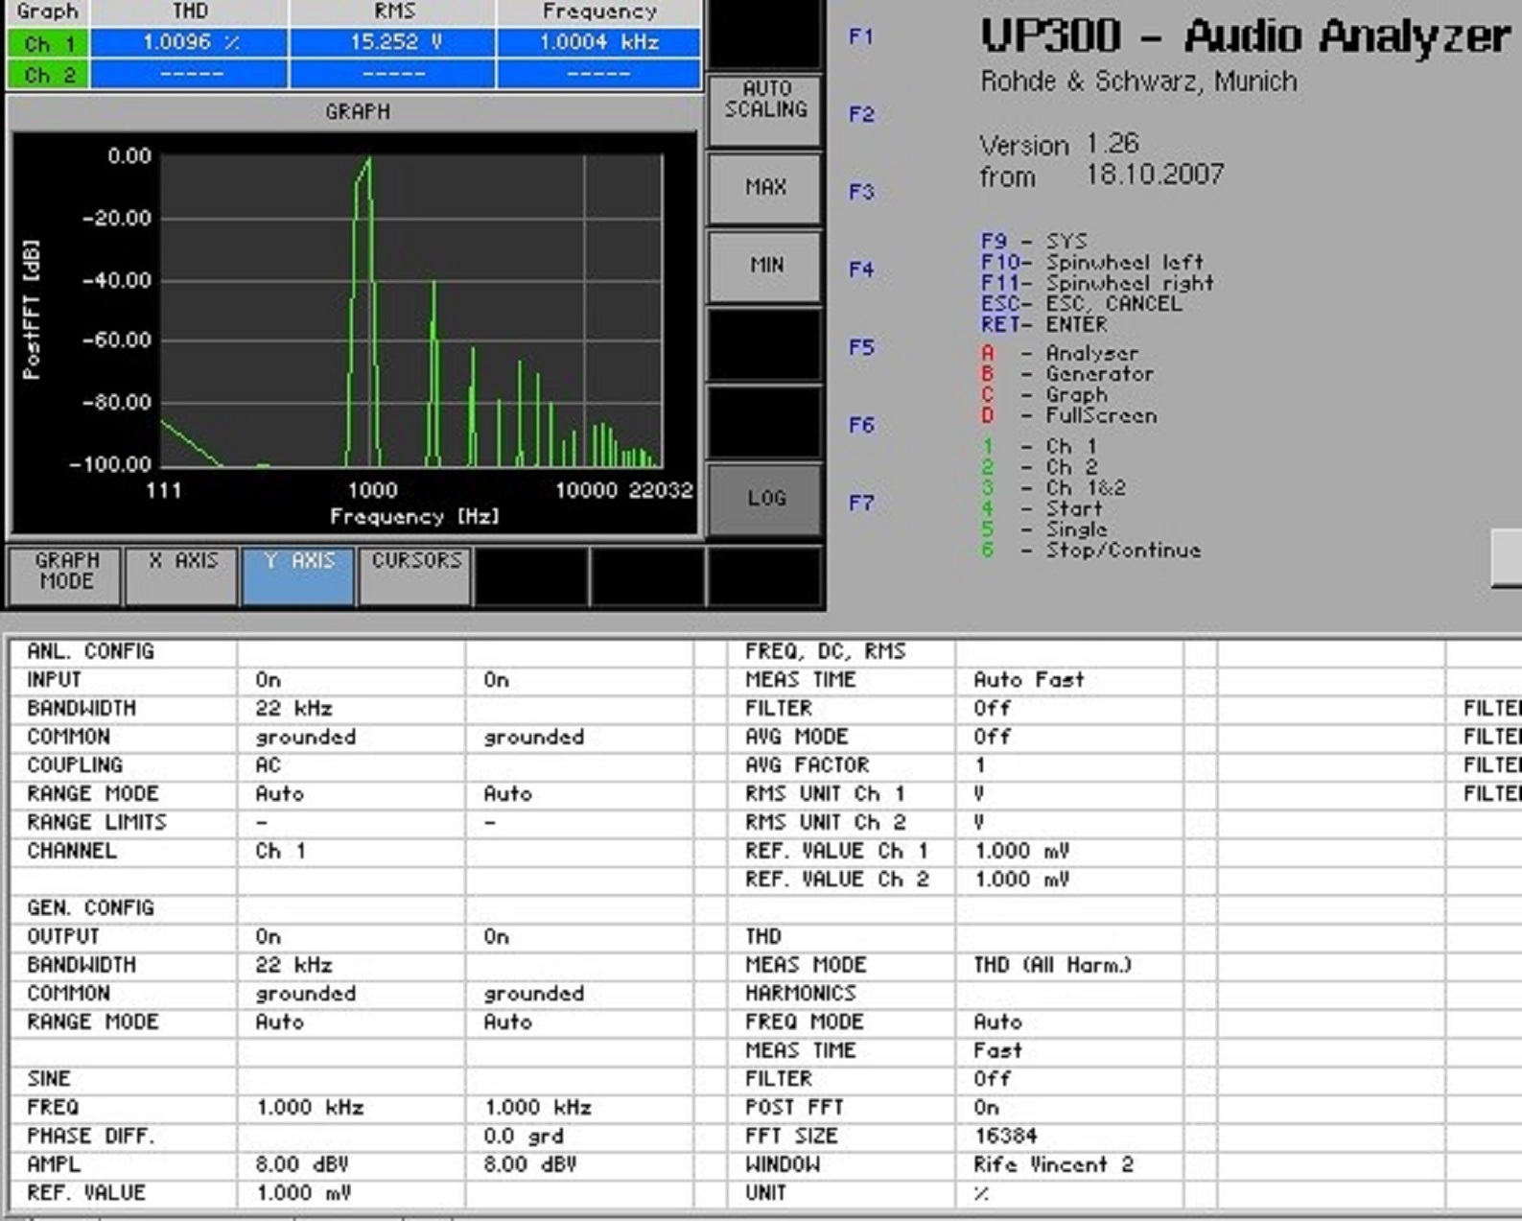Click the 6 - Stop/Continue shortcut text
The width and height of the screenshot is (1522, 1221).
pyautogui.click(x=1091, y=552)
